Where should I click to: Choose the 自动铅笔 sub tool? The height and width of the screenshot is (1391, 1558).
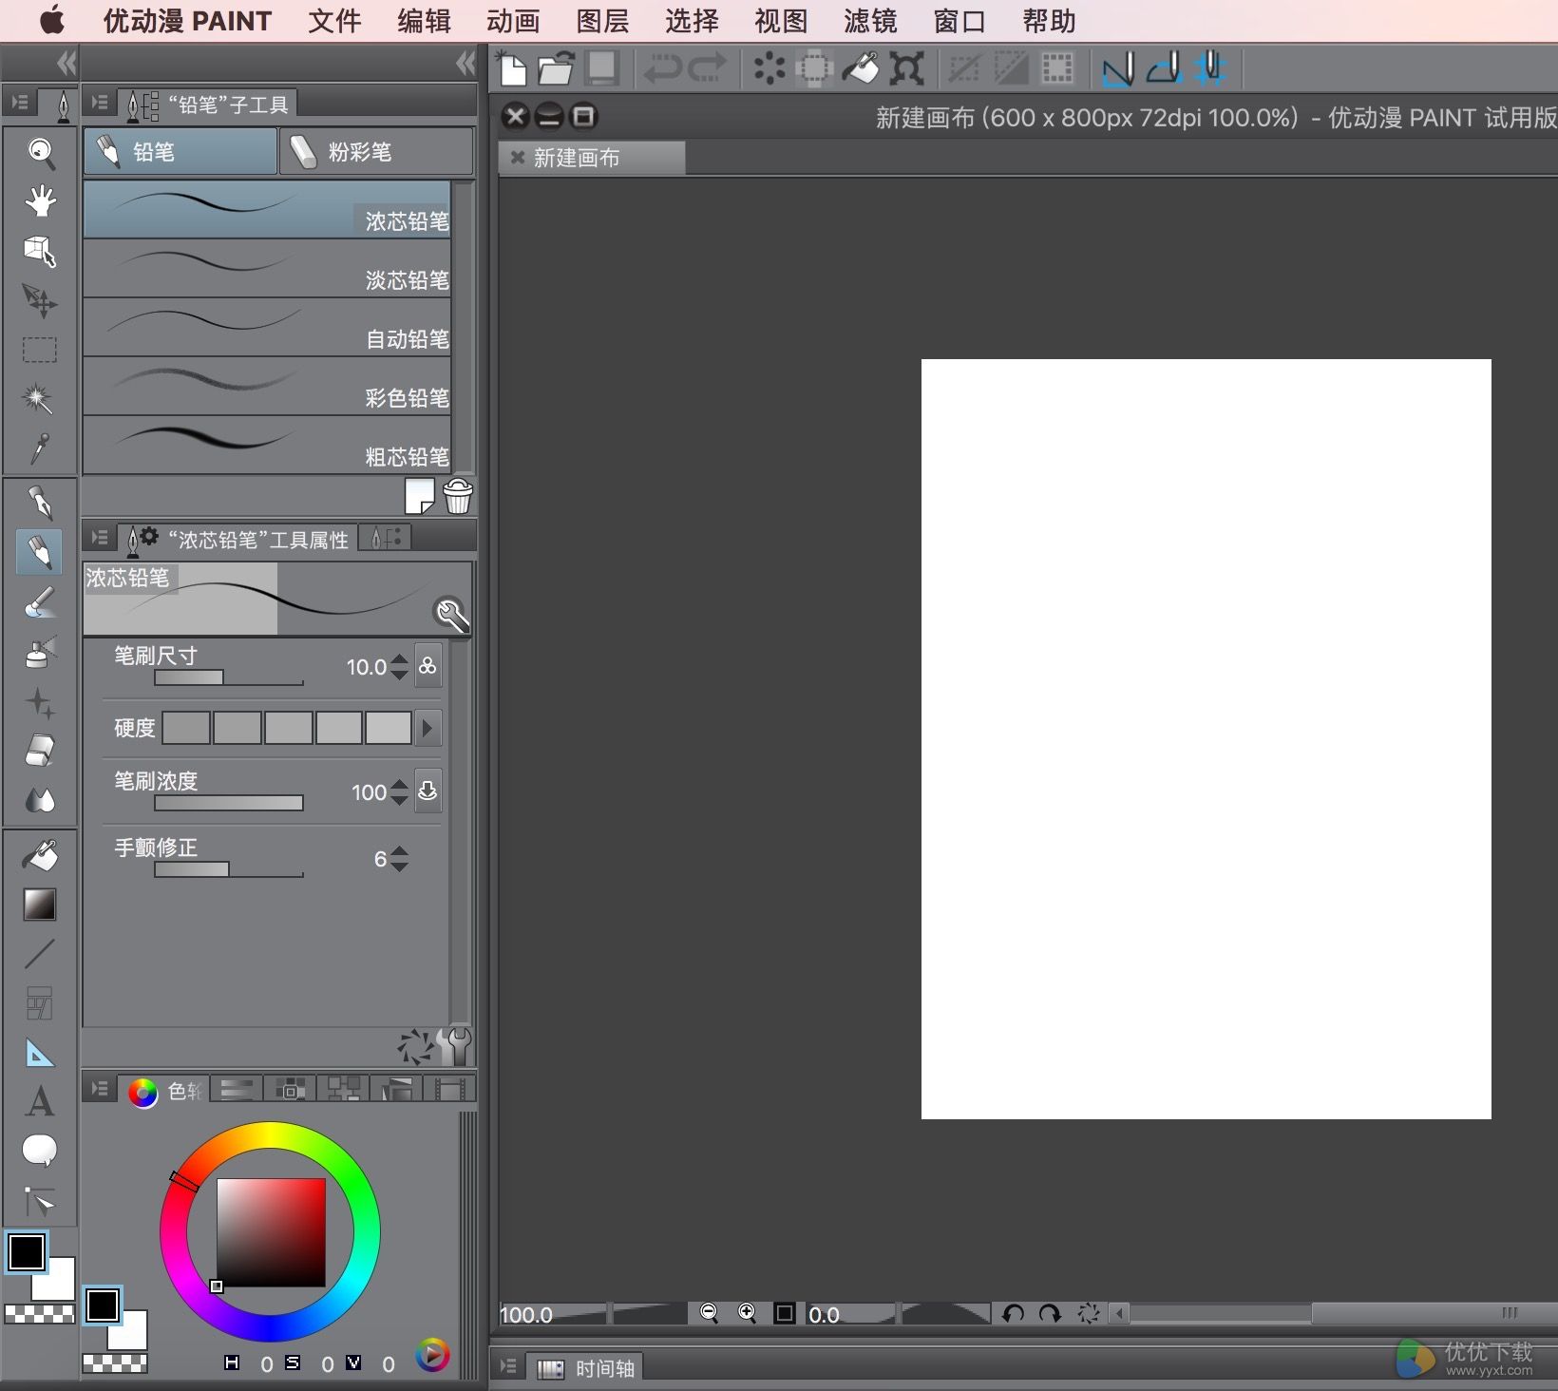266,327
